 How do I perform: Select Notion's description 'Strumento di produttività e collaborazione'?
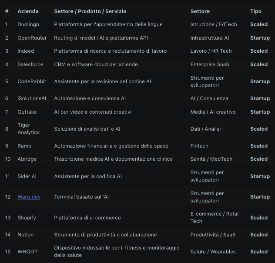pyautogui.click(x=105, y=235)
